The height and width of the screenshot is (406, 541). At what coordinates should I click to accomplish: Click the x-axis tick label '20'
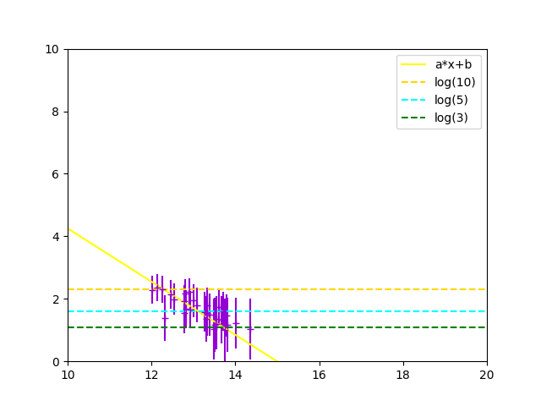click(487, 375)
